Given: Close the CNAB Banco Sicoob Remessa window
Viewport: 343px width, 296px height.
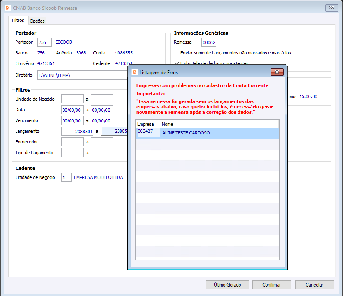Looking at the screenshot, I should click(x=331, y=8).
